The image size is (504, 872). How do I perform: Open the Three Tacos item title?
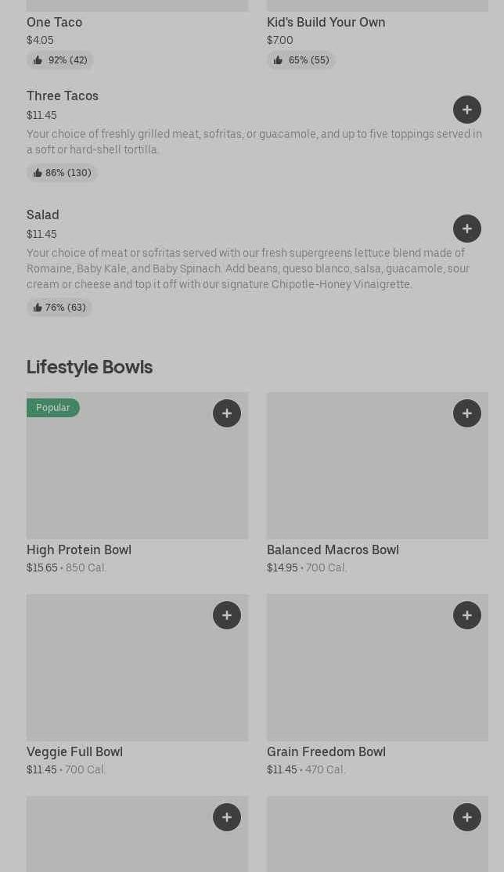63,95
